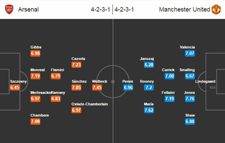Click Szczesny's 6.45 rating badge
Viewport: 225px width, 143px height.
click(x=15, y=87)
